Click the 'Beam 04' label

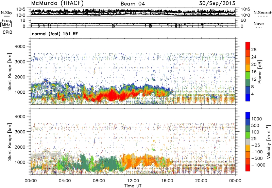click(133, 4)
